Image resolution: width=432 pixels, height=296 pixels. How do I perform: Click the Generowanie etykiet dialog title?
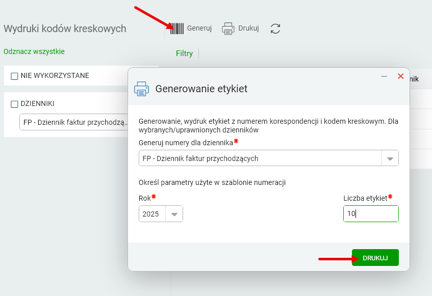[x=201, y=89]
